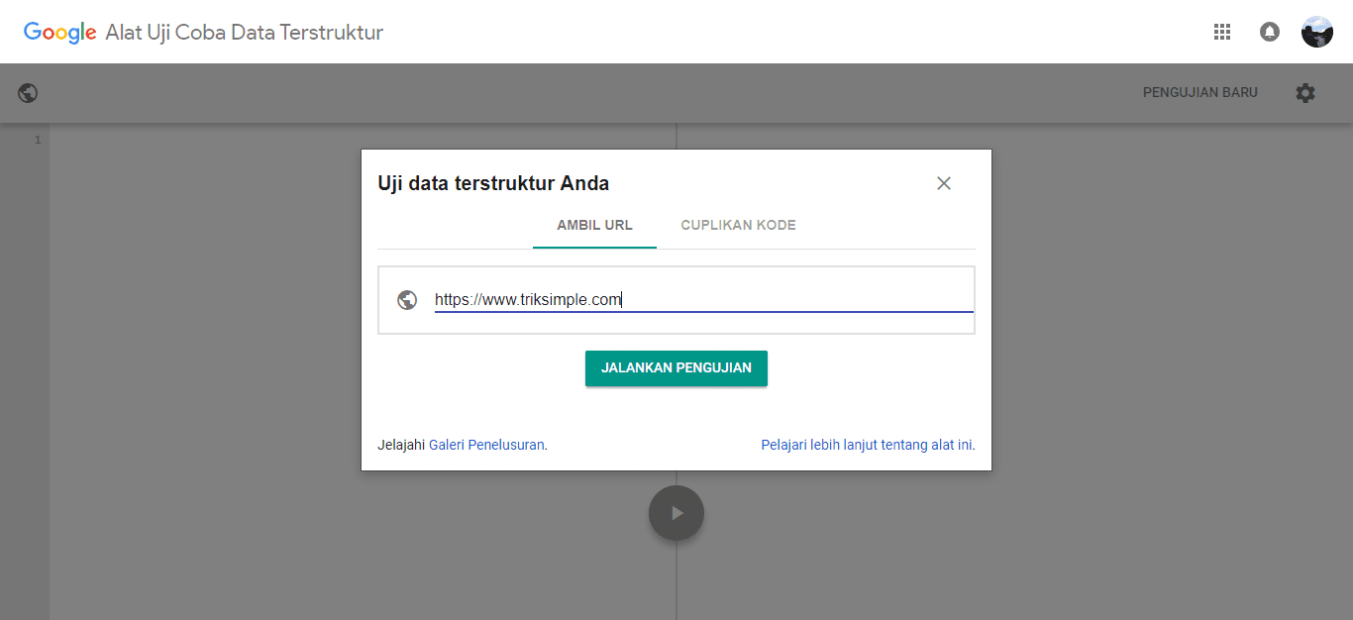Open the notifications bell
The height and width of the screenshot is (620, 1353).
(x=1270, y=32)
